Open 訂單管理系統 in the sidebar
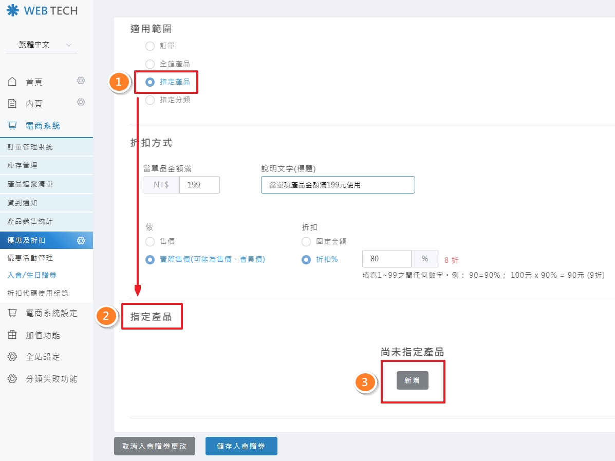The image size is (615, 461). point(30,147)
